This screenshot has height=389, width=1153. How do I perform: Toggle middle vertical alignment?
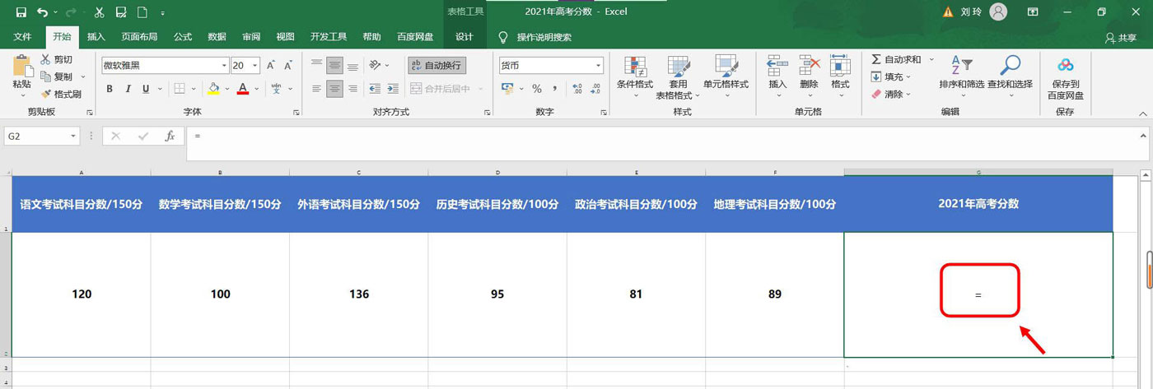click(x=334, y=65)
